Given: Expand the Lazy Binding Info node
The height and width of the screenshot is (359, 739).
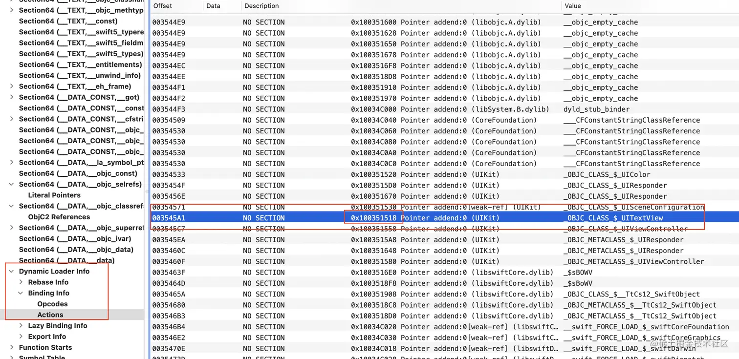Looking at the screenshot, I should [x=21, y=326].
